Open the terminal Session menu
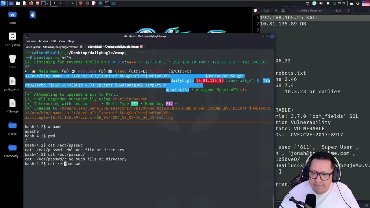 click(x=30, y=41)
